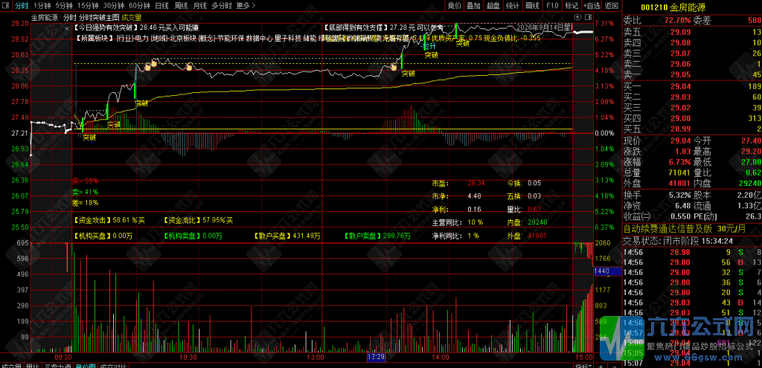The image size is (762, 368).
Task: Click the 1440 volume axis marker
Action: coord(607,272)
